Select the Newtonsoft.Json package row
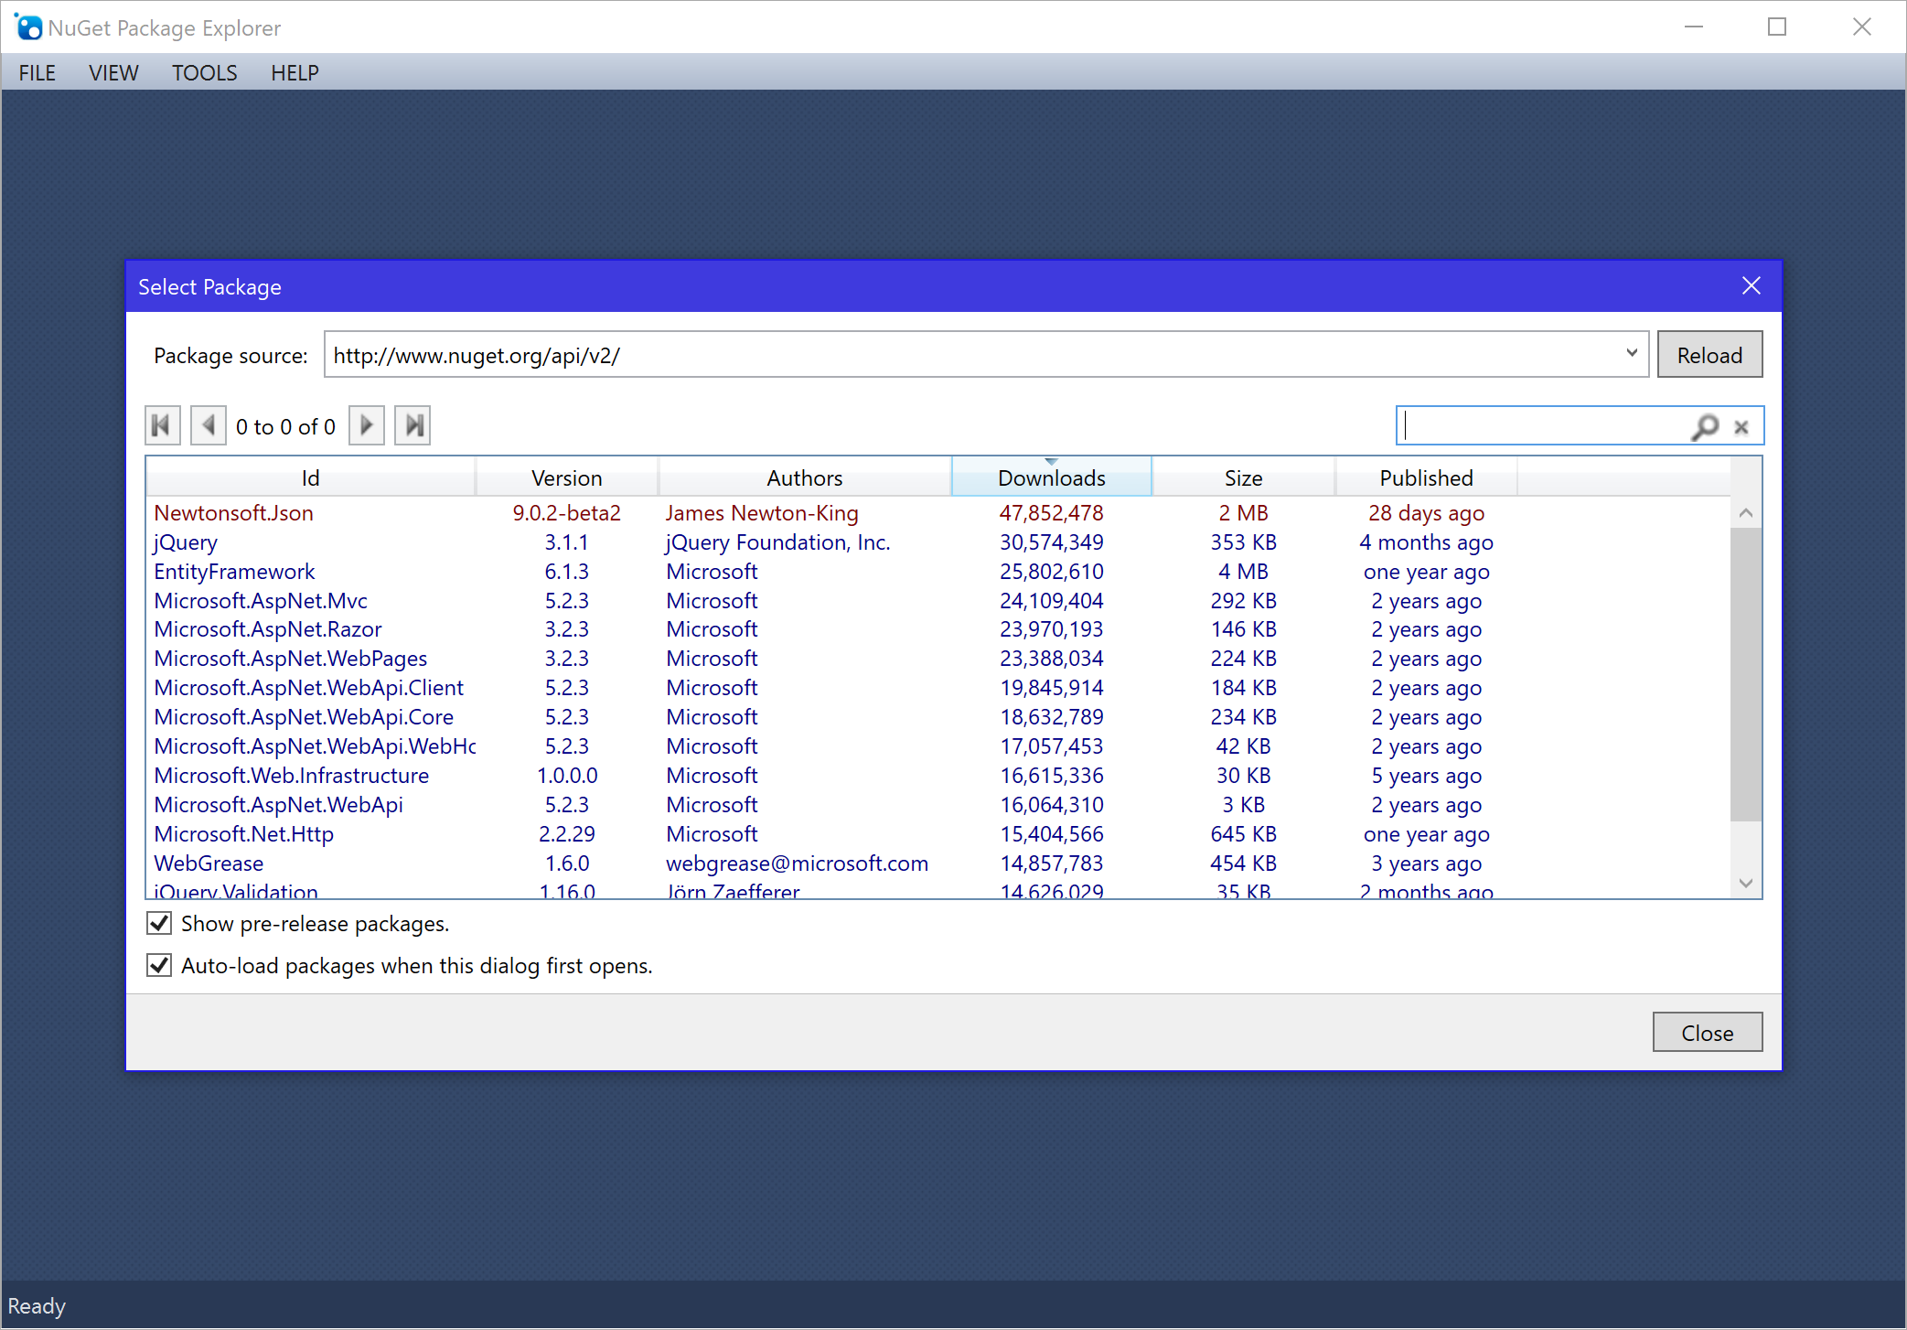This screenshot has height=1330, width=1907. pyautogui.click(x=233, y=513)
